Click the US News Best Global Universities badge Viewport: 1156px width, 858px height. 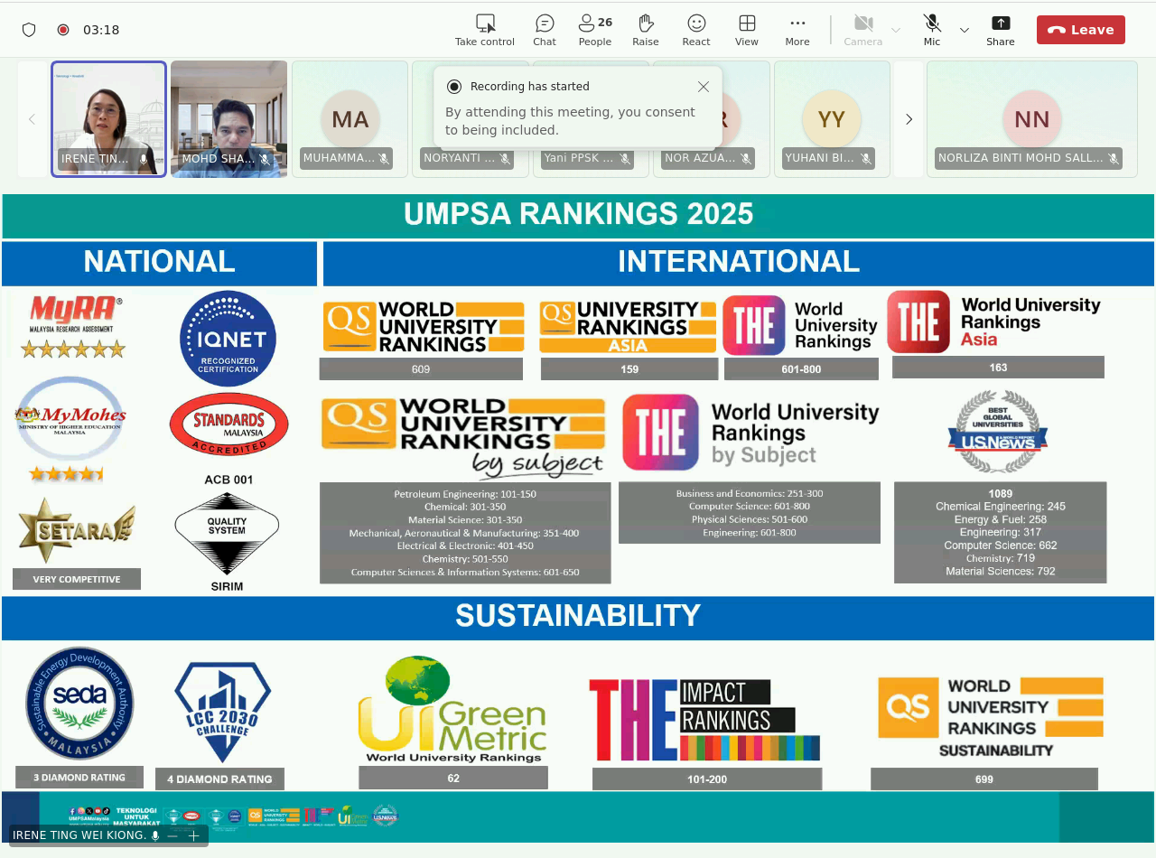click(998, 433)
